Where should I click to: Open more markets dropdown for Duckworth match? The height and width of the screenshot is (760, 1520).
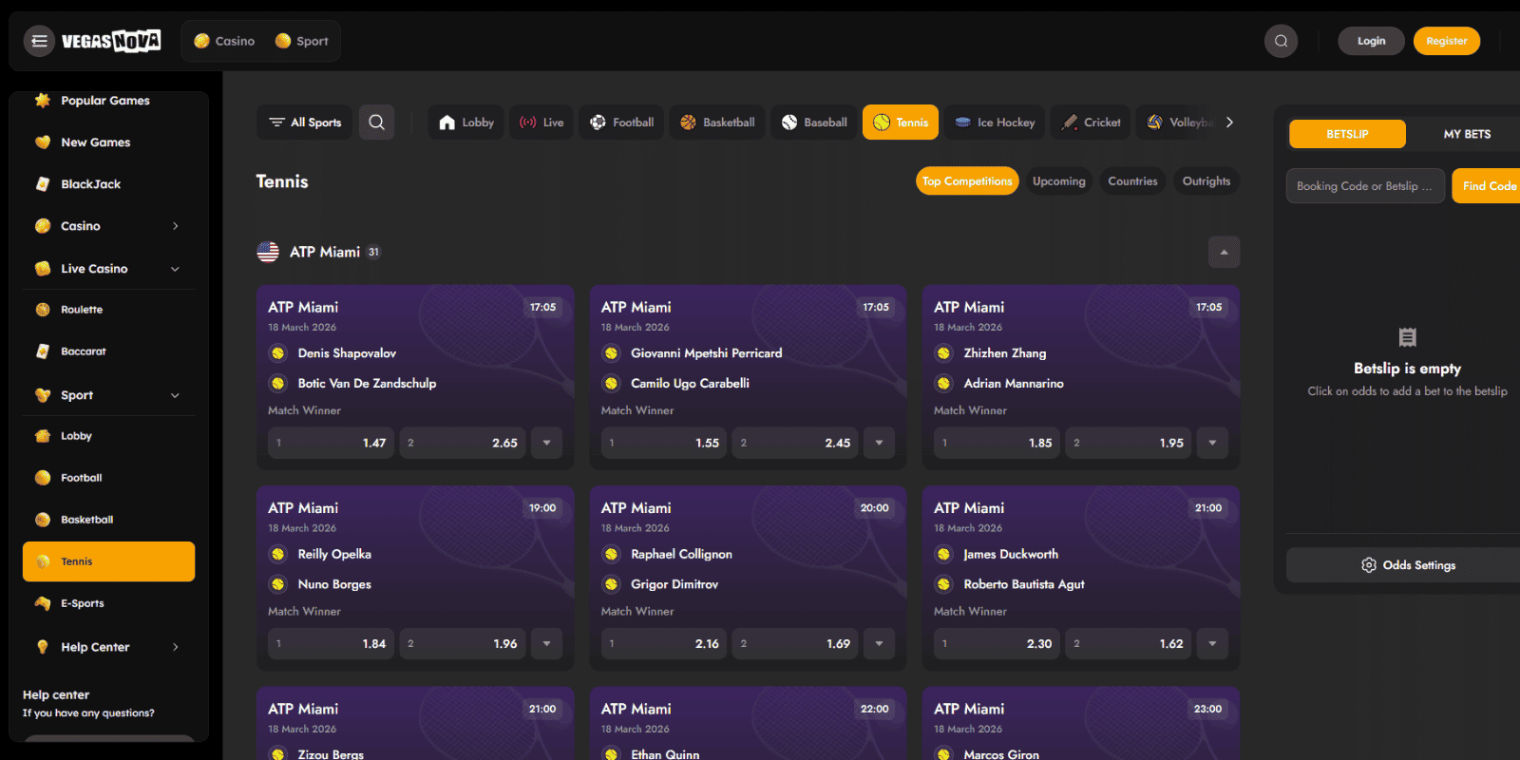(x=1212, y=643)
